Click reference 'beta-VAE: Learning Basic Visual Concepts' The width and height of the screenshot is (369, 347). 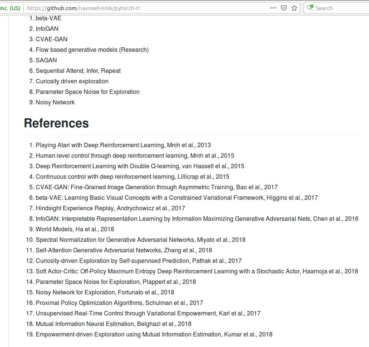[x=177, y=198]
